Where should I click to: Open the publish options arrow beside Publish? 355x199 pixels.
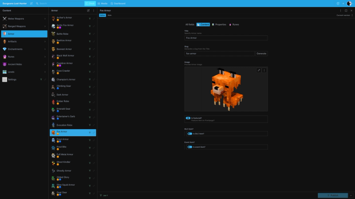click(x=351, y=195)
